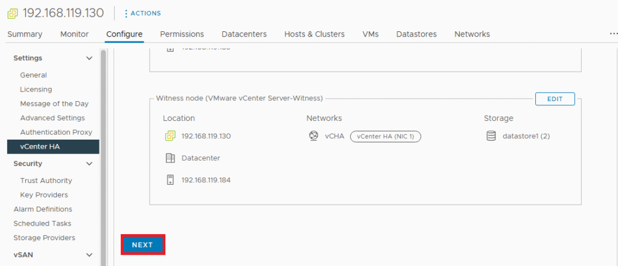Collapse the Settings section chevron
Image resolution: width=618 pixels, height=266 pixels.
89,58
